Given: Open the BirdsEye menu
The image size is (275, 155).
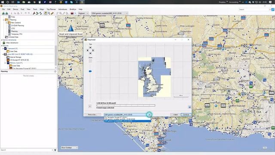Looking at the screenshot, I should click(73, 9).
